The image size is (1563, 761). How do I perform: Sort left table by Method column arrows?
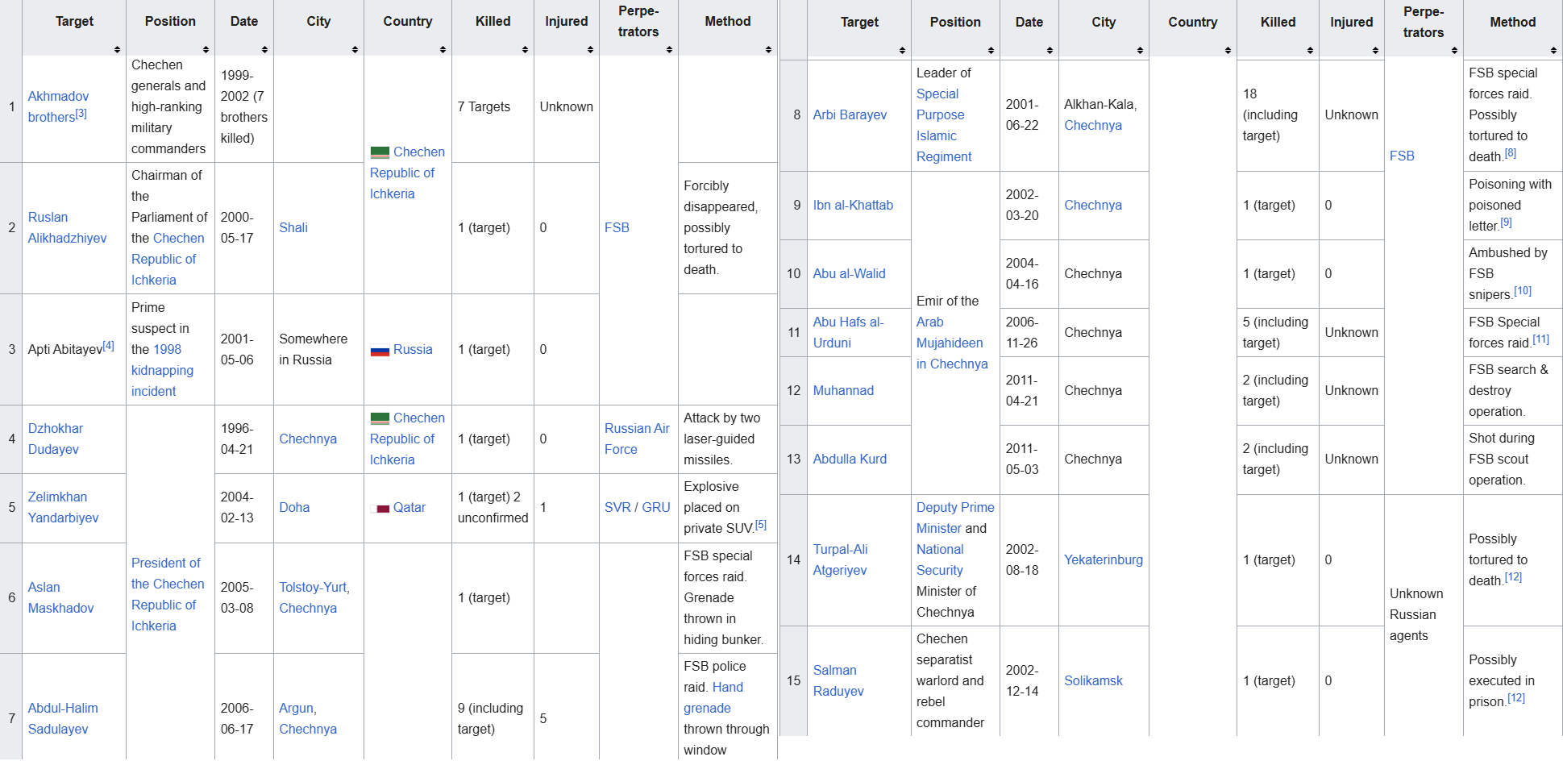pos(769,50)
